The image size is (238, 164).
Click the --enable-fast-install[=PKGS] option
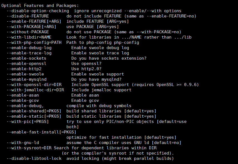[41, 132]
